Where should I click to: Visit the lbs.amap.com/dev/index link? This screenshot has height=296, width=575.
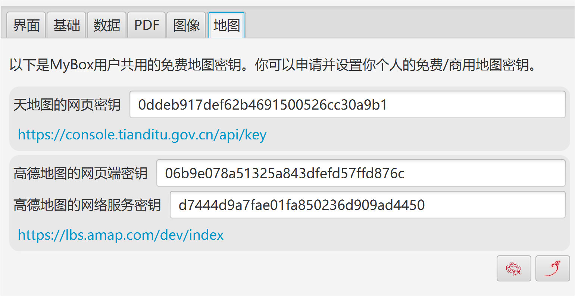click(x=121, y=235)
